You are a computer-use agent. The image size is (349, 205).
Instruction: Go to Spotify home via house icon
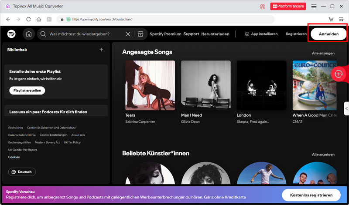pos(29,34)
